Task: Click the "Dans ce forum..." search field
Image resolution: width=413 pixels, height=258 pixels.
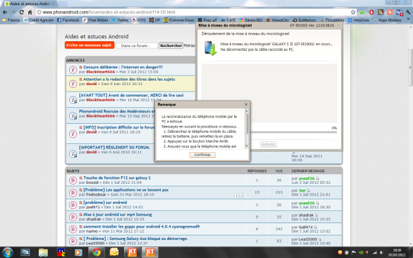Action: click(137, 46)
